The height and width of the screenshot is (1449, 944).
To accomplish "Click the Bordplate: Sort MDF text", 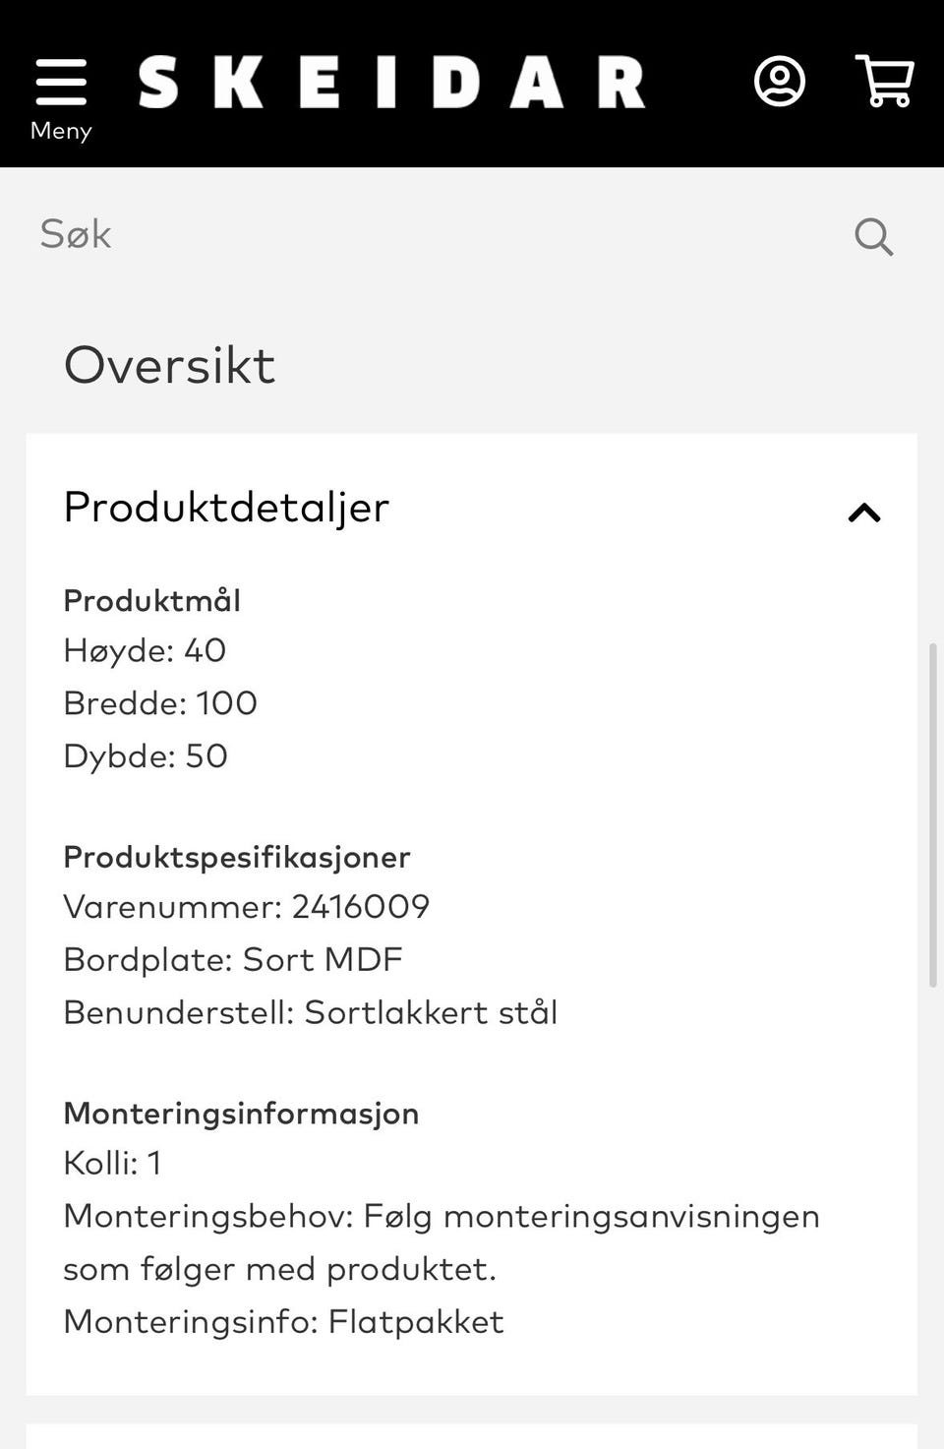I will click(x=233, y=960).
